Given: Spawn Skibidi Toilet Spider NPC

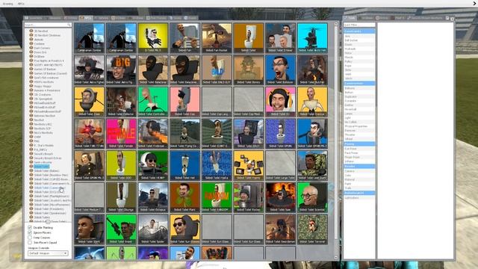Looking at the screenshot, I should 152,229.
